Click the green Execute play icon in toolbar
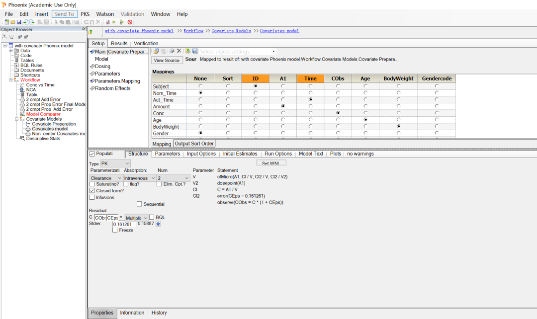The height and width of the screenshot is (319, 537). click(114, 22)
